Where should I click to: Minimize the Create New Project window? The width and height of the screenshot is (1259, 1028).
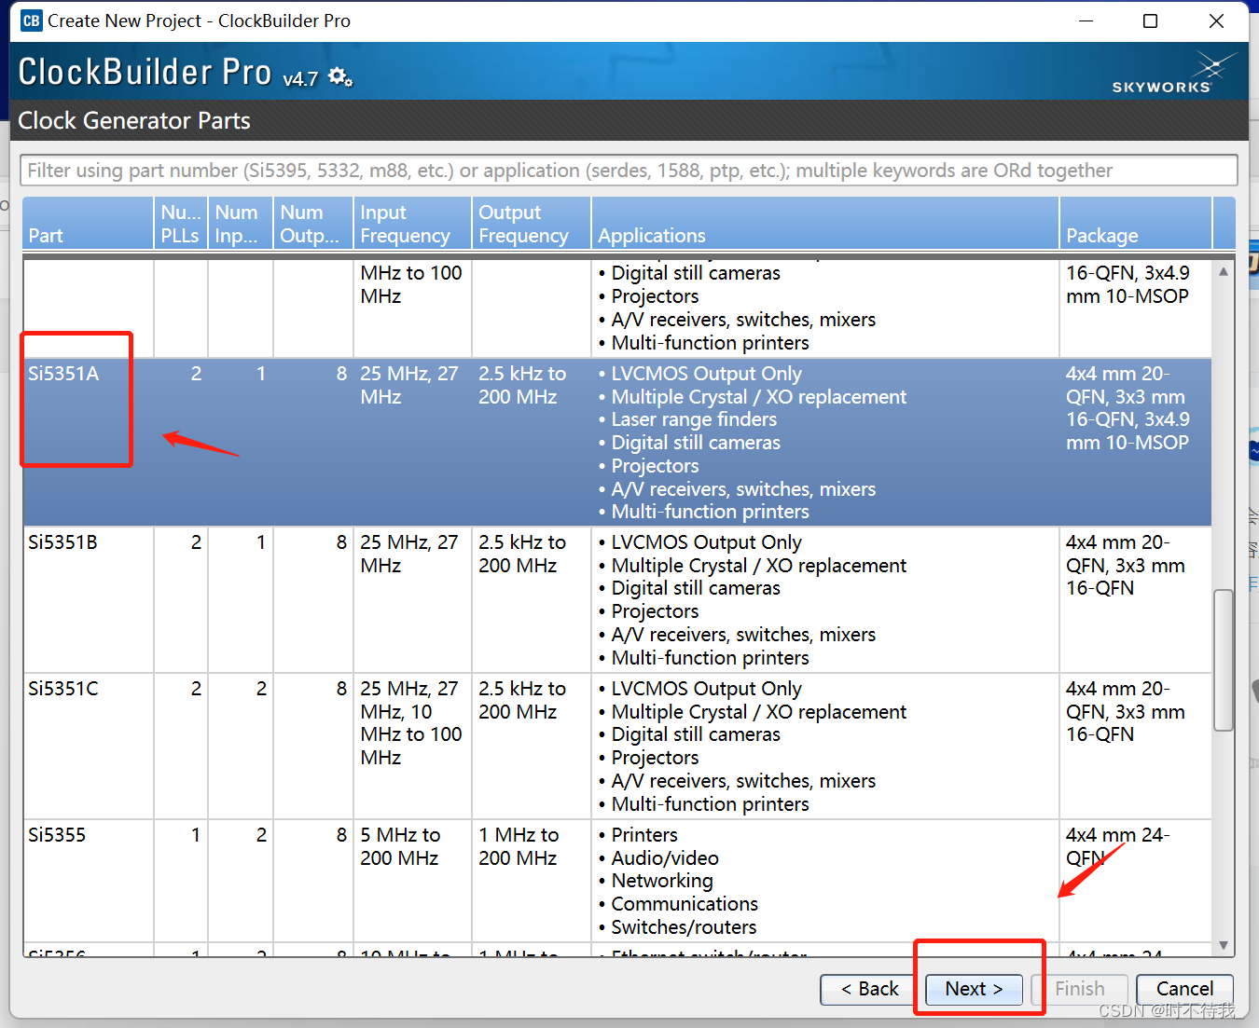tap(1086, 21)
